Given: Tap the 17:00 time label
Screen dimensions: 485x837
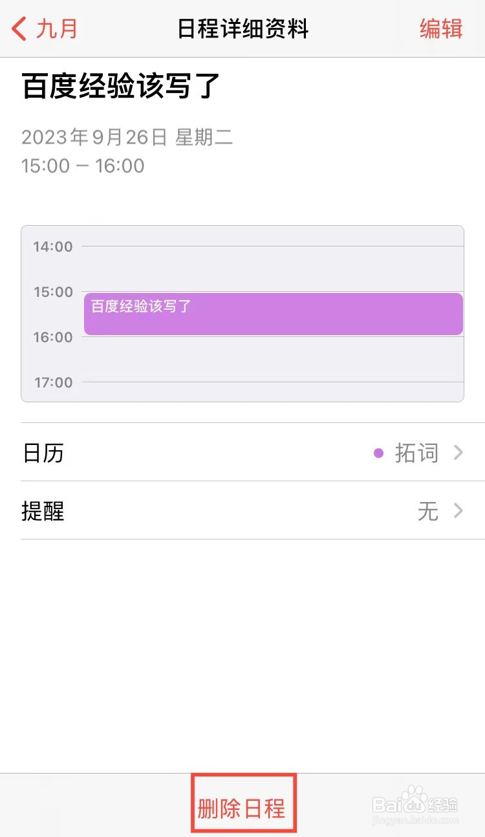Looking at the screenshot, I should pyautogui.click(x=53, y=382).
